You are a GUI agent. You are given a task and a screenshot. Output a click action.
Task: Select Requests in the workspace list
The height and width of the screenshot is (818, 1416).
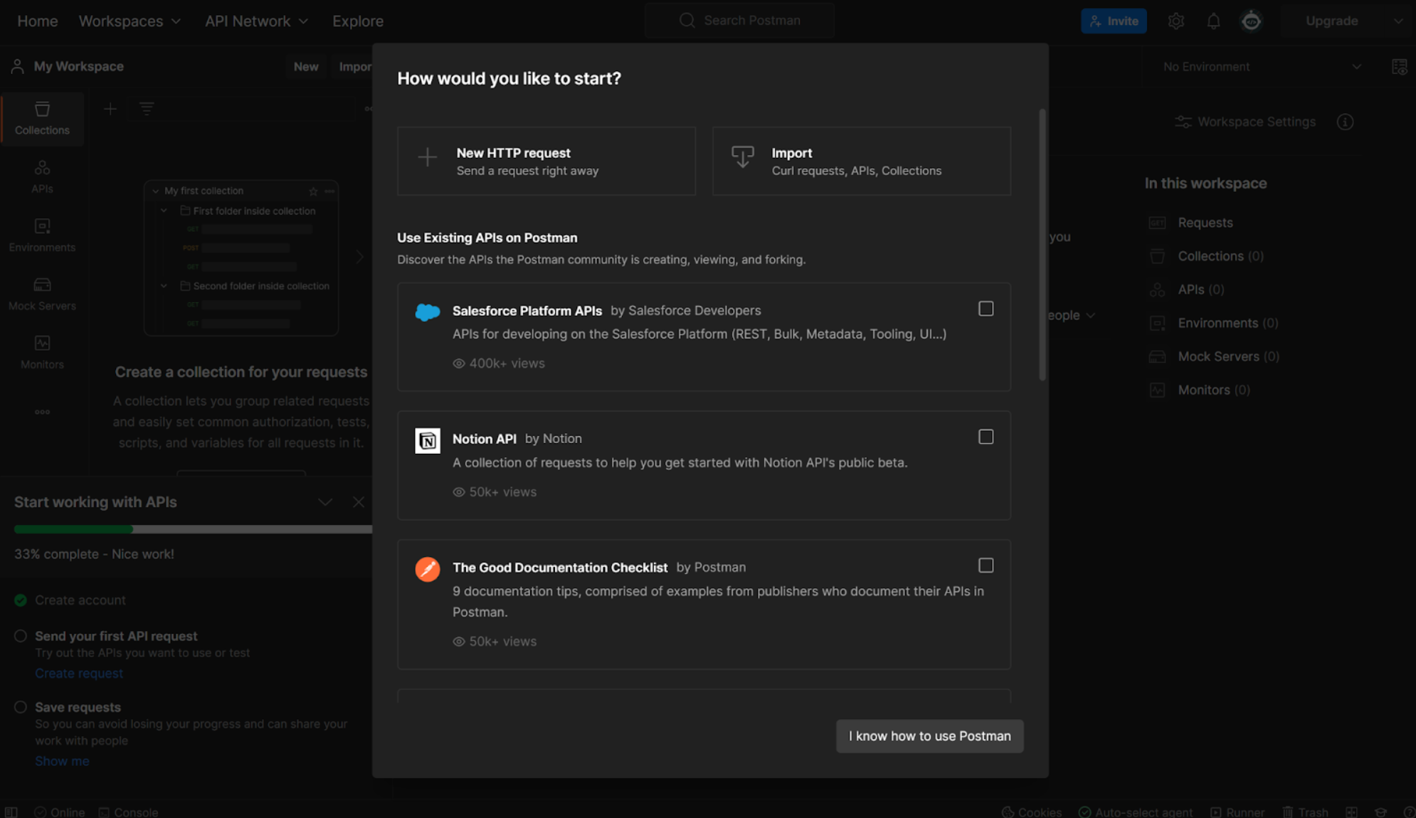1205,223
